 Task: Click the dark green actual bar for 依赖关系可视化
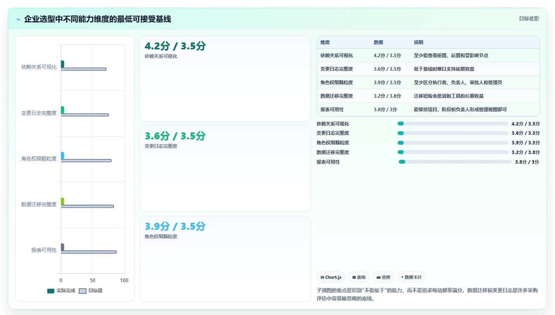62,64
